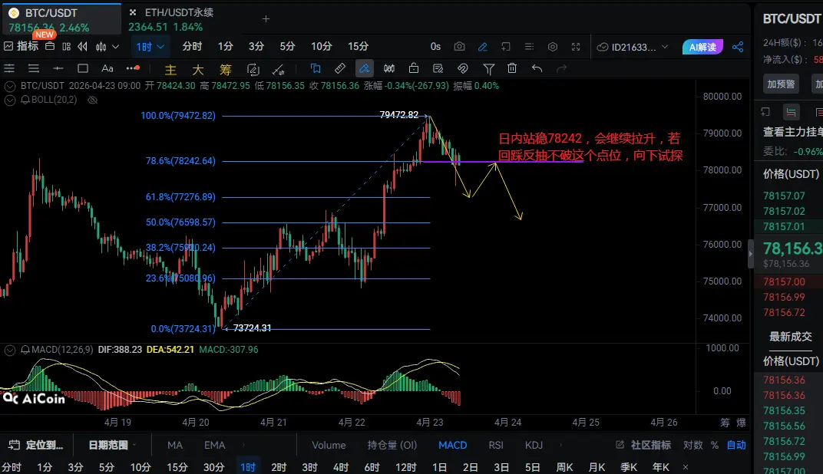Image resolution: width=823 pixels, height=474 pixels.
Task: Open more drawing tools ellipsis
Action: pos(133,68)
